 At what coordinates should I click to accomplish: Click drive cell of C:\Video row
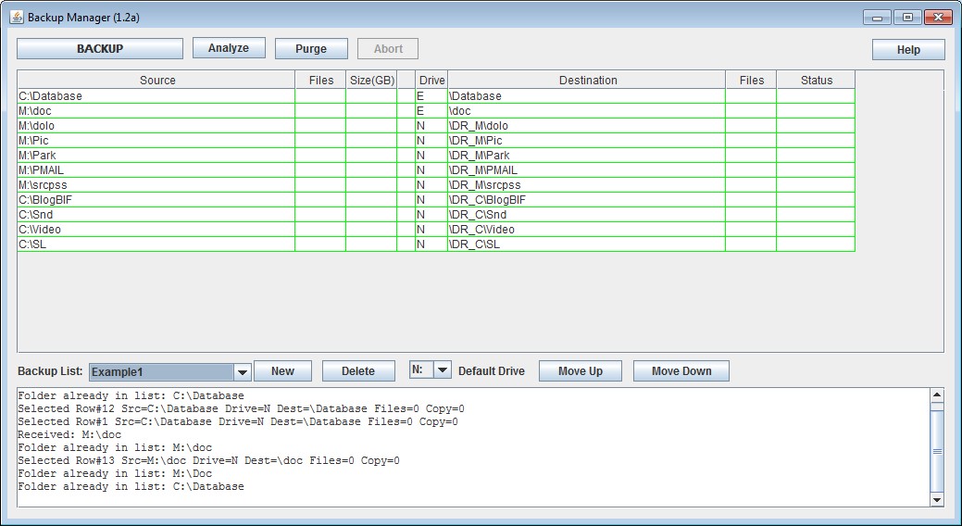(431, 230)
